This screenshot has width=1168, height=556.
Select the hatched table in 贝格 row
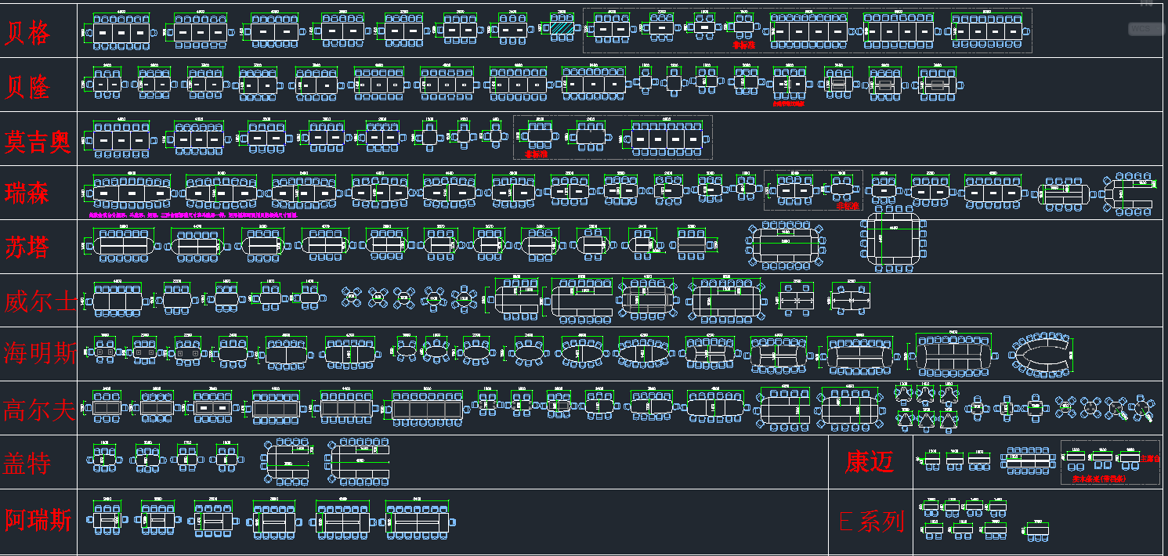tap(560, 28)
